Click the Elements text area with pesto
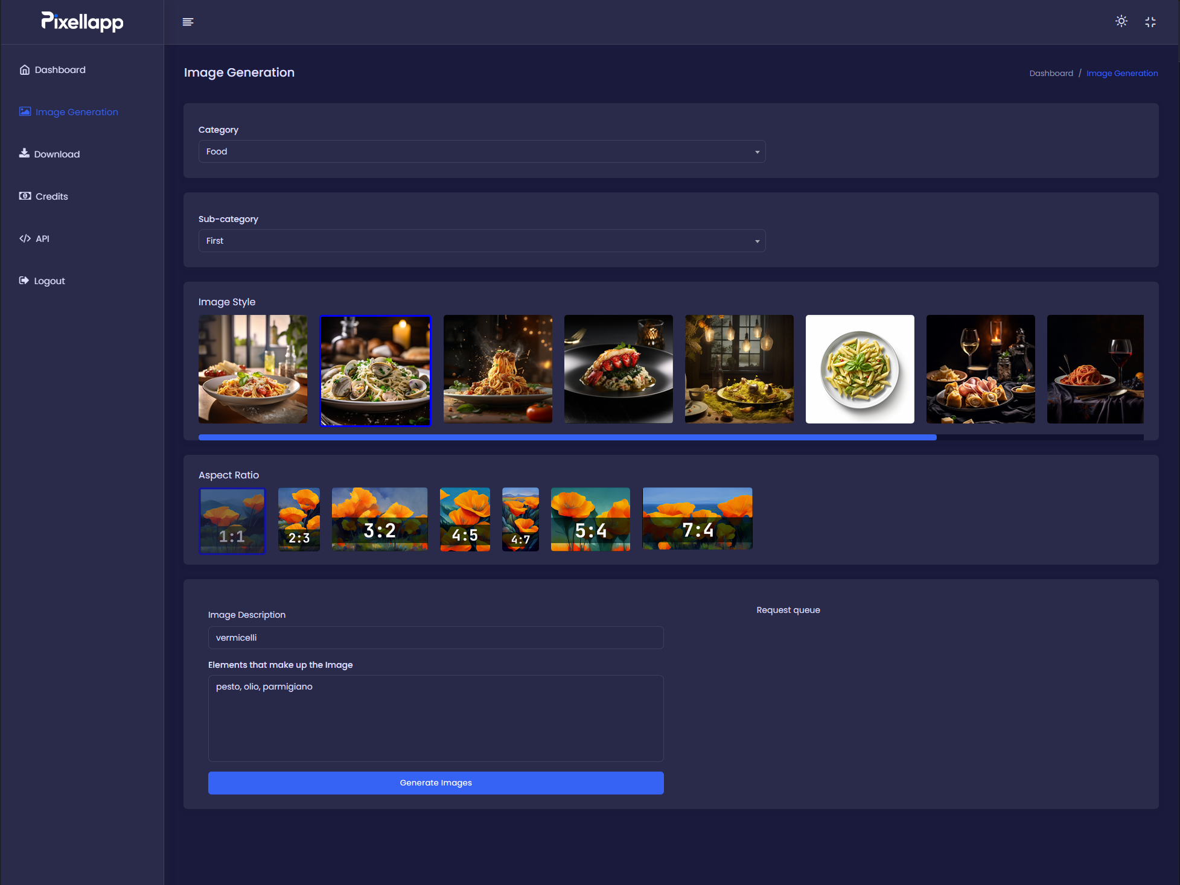 436,718
